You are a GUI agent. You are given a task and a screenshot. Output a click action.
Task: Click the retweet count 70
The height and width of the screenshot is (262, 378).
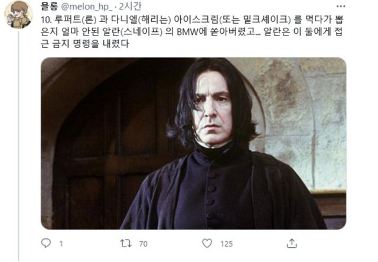(x=143, y=244)
